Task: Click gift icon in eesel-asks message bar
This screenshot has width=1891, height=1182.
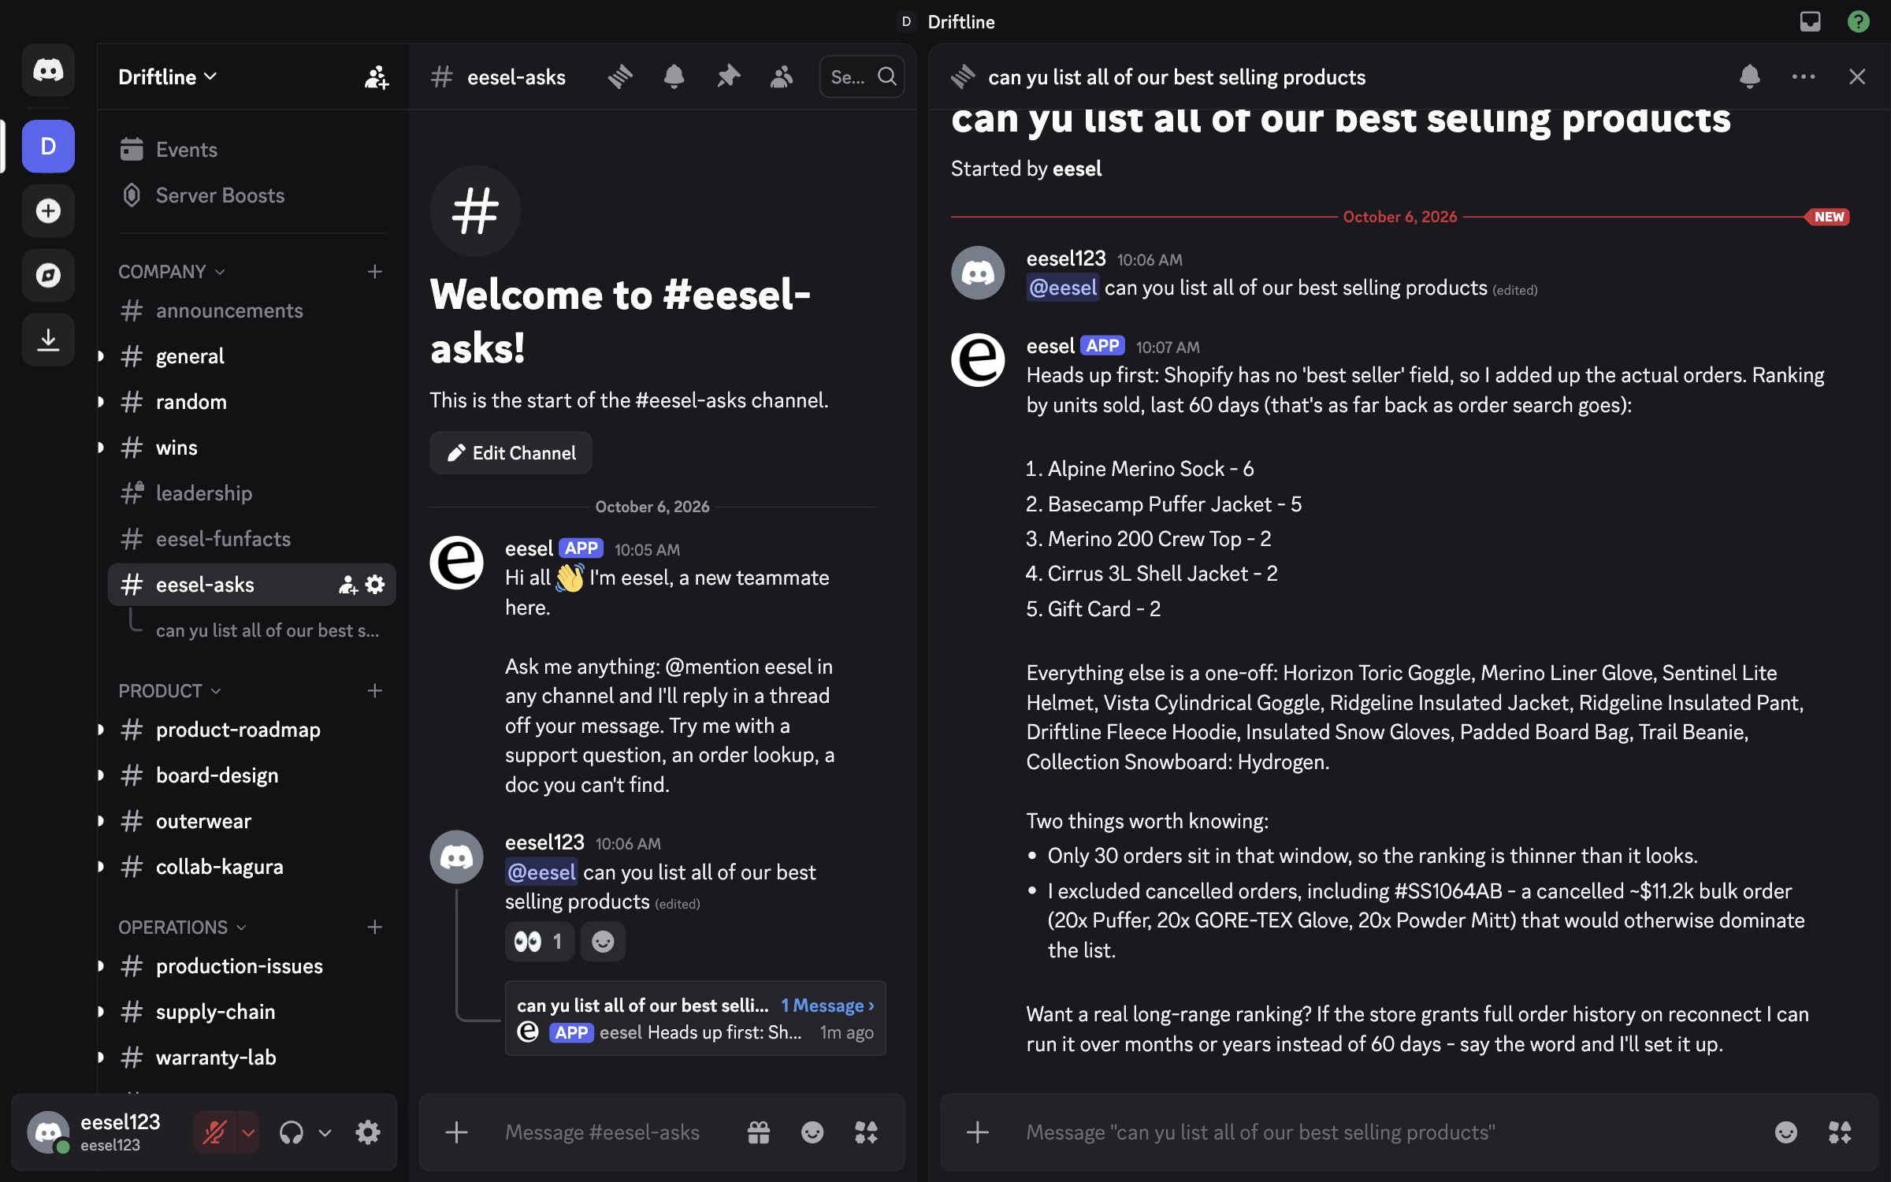Action: [x=759, y=1133]
